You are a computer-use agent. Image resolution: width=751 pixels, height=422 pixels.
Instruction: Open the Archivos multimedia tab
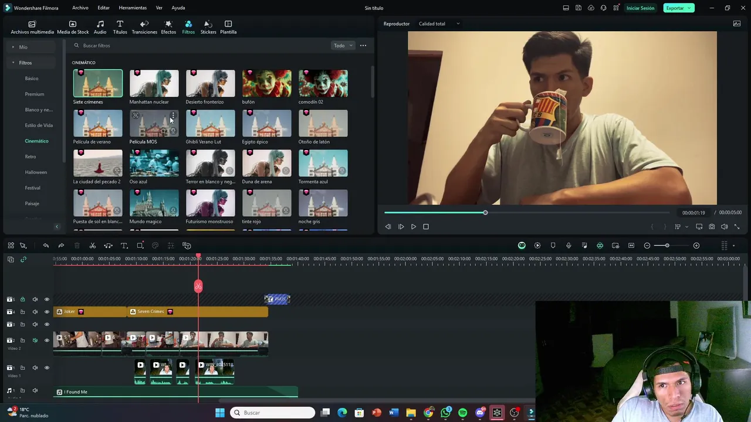tap(32, 27)
